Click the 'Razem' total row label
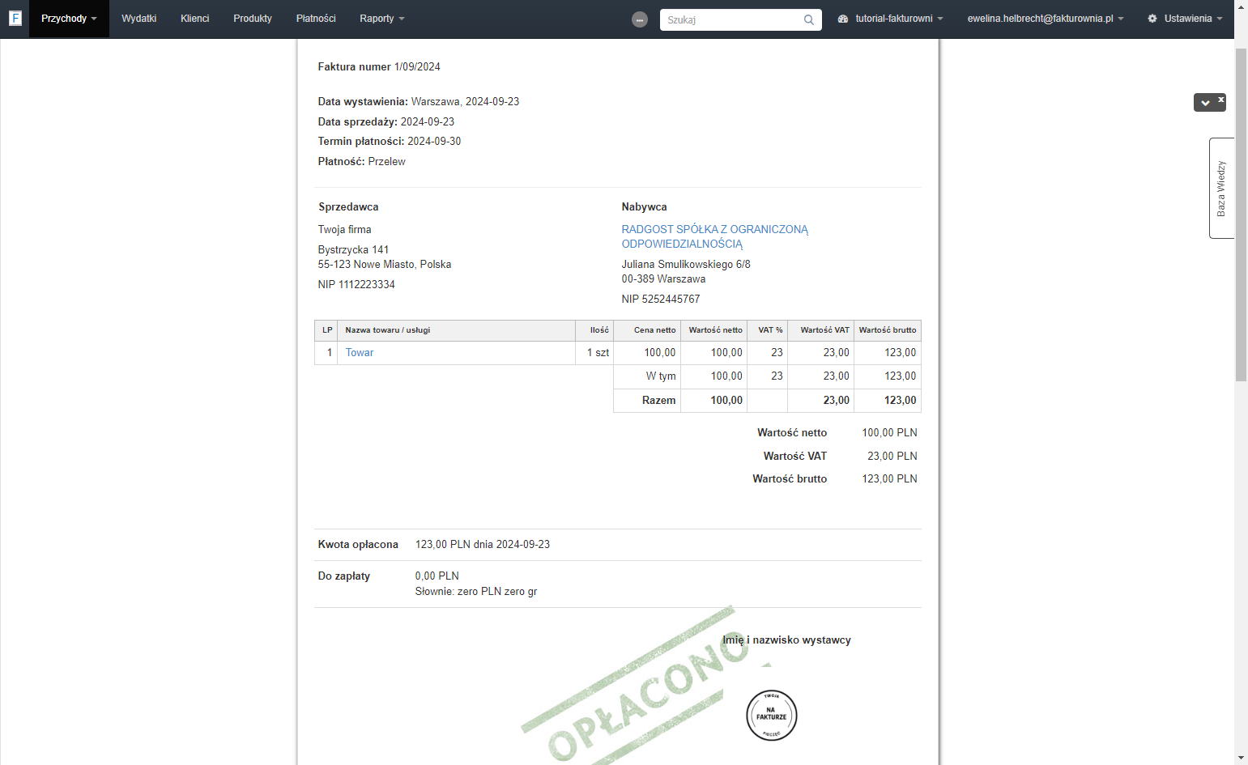This screenshot has width=1248, height=765. 658,401
